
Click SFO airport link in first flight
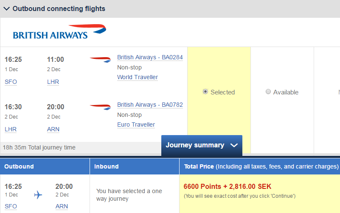click(11, 82)
